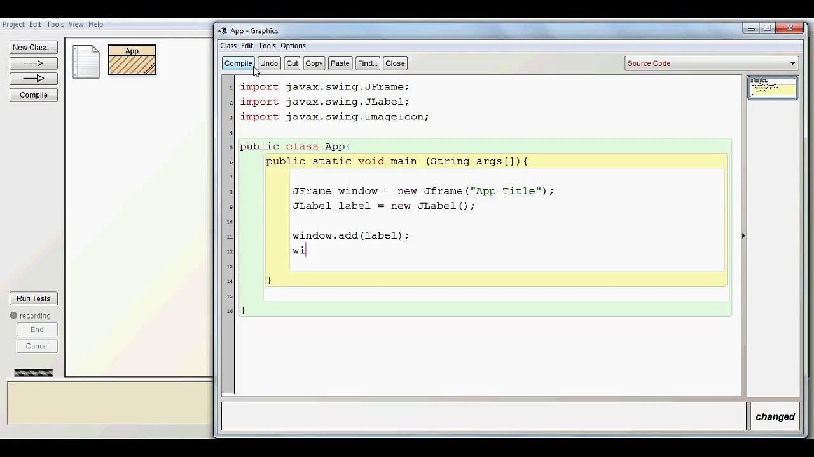Click the dashed dependency arrow button
Image resolution: width=814 pixels, height=457 pixels.
point(34,63)
